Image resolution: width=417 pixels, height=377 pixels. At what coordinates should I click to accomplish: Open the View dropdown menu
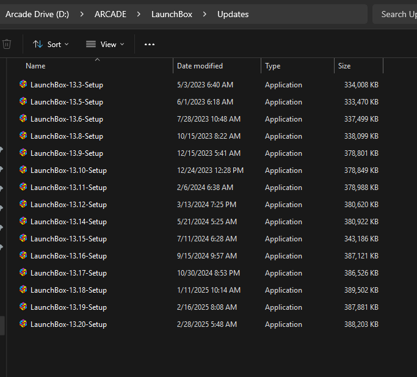coord(105,44)
